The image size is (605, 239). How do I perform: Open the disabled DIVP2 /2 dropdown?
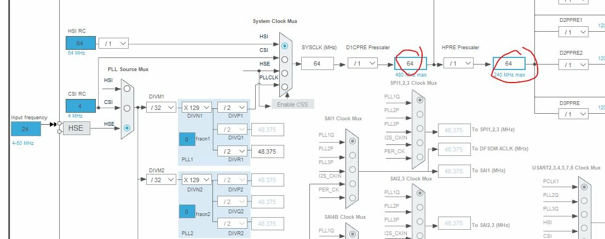232,179
